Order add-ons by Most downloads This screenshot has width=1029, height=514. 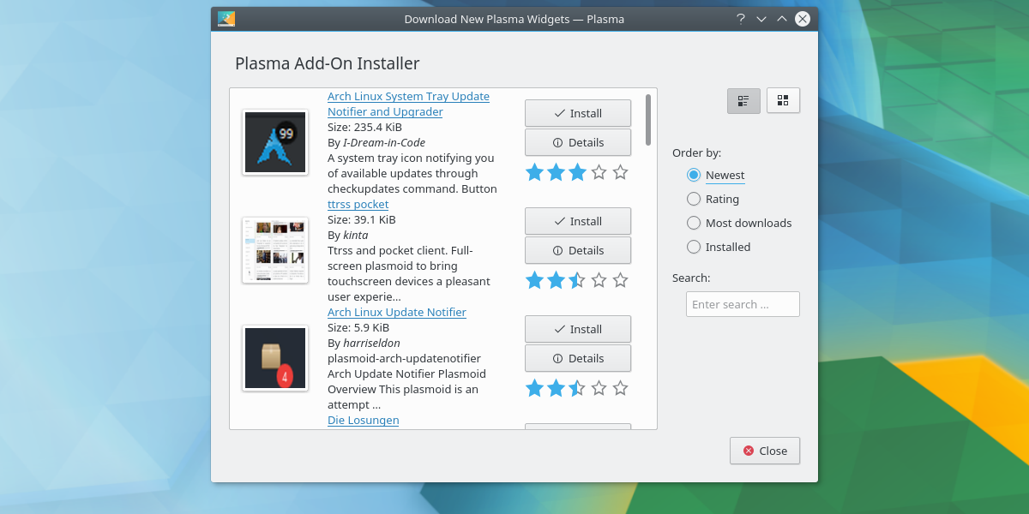[x=739, y=223]
